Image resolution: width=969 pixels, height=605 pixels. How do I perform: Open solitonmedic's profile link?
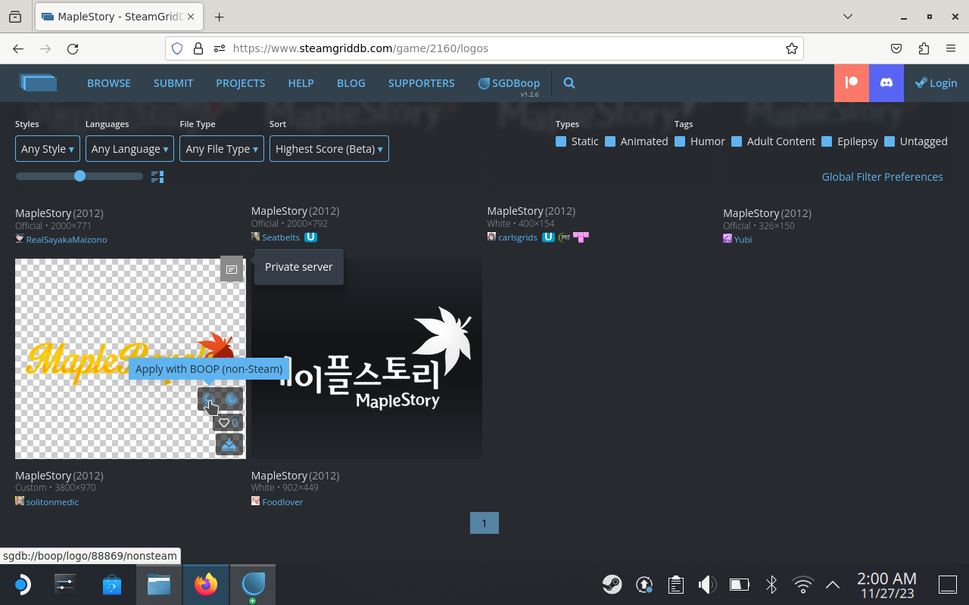click(x=52, y=502)
